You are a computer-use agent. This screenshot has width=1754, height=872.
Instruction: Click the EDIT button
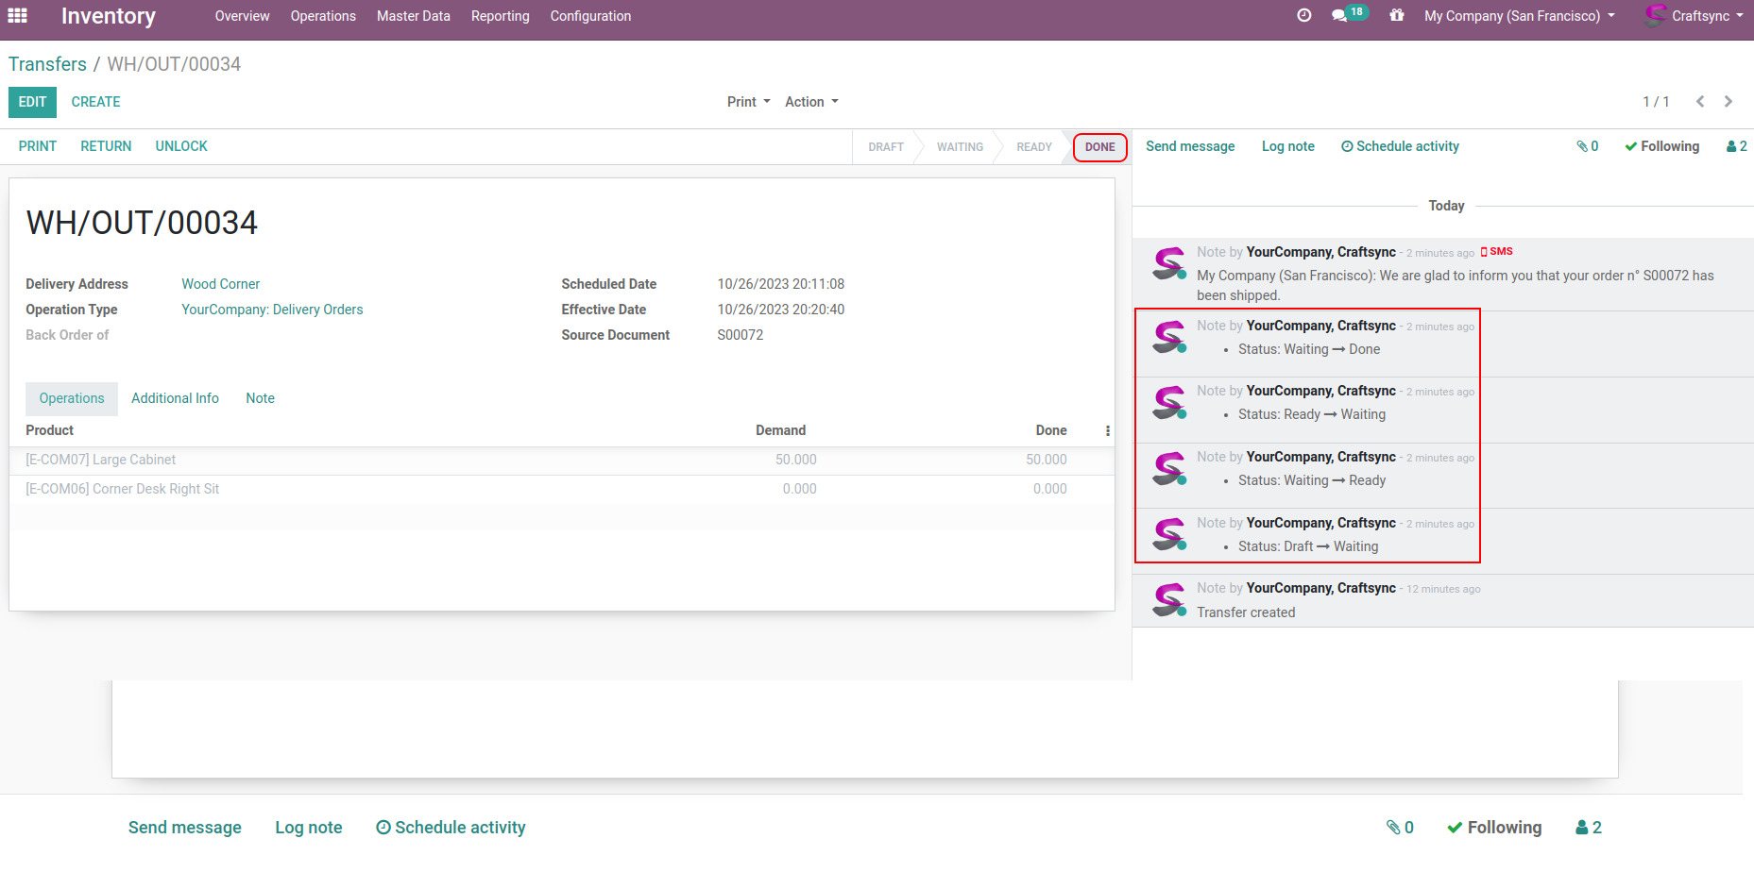(32, 102)
